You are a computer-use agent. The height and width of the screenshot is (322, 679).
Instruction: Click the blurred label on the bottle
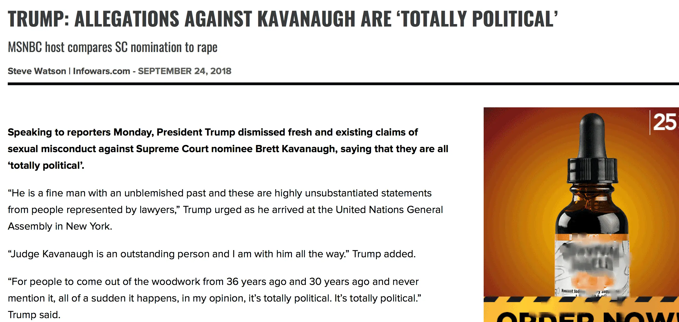point(592,263)
